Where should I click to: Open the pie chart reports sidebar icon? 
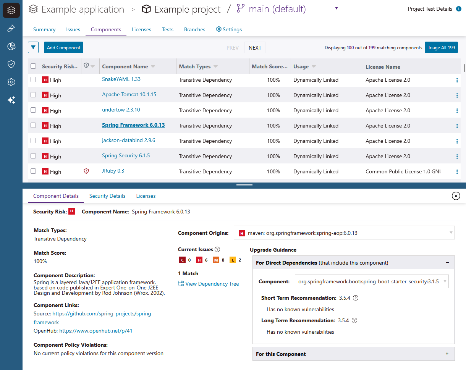click(11, 46)
